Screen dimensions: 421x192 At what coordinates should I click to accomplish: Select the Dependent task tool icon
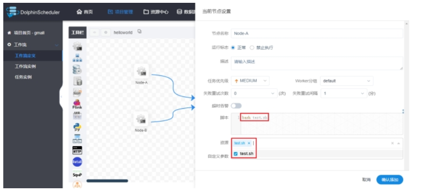pyautogui.click(x=77, y=139)
